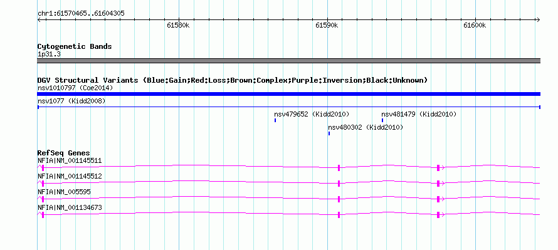Click the NFIA|NM_001145512 transcript label
Viewport: 558px width, 250px height.
pos(70,177)
